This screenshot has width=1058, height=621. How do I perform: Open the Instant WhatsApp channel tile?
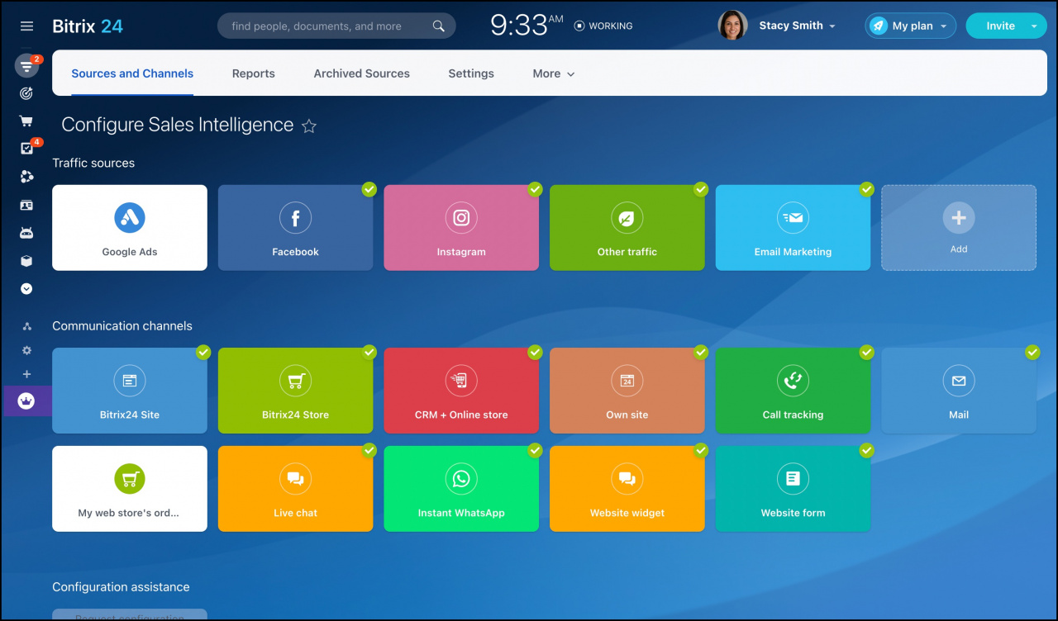[461, 489]
